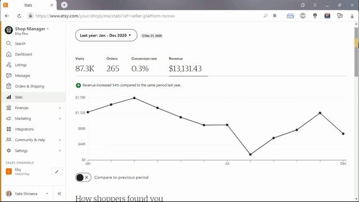Open the Nata Shiraeva account dropdown
This screenshot has height=202, width=359.
(x=47, y=194)
